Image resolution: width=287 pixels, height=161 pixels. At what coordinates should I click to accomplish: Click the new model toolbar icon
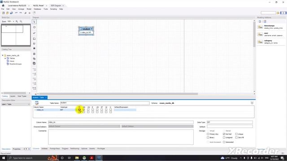[x=3, y=13]
